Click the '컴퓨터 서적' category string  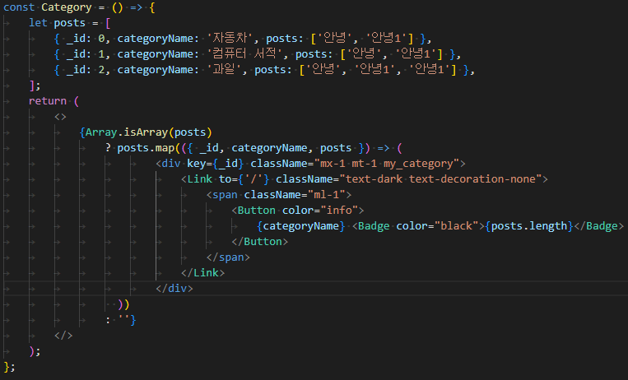[x=244, y=54]
